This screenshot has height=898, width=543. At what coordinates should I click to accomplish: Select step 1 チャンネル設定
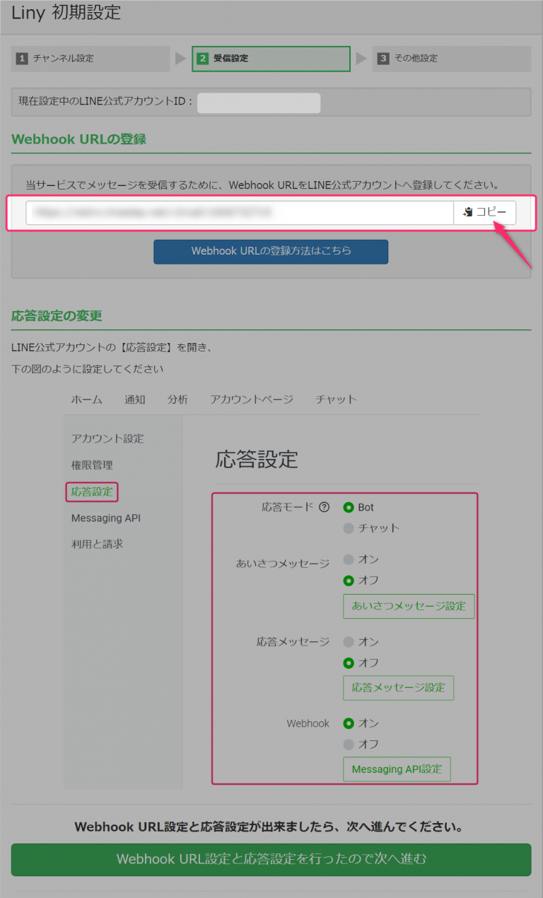[x=90, y=59]
